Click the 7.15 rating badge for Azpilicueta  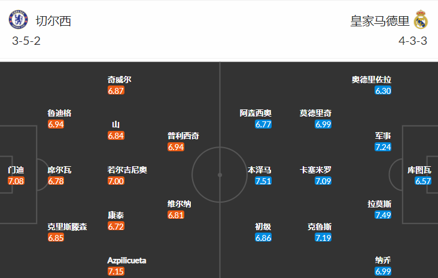pyautogui.click(x=116, y=272)
